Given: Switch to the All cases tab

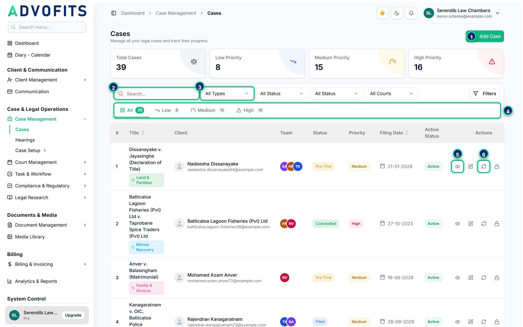Looking at the screenshot, I should (x=132, y=110).
